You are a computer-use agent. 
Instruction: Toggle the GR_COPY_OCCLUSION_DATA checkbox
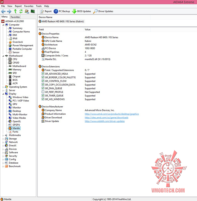coord(43,84)
